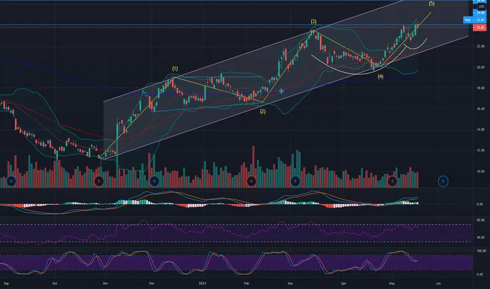This screenshot has width=490, height=289.
Task: Click the dividend D marker at December
Action: [x=155, y=181]
